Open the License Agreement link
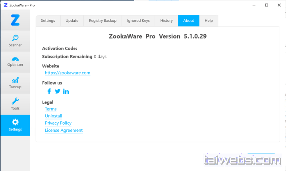The height and width of the screenshot is (171, 286). coord(64,131)
